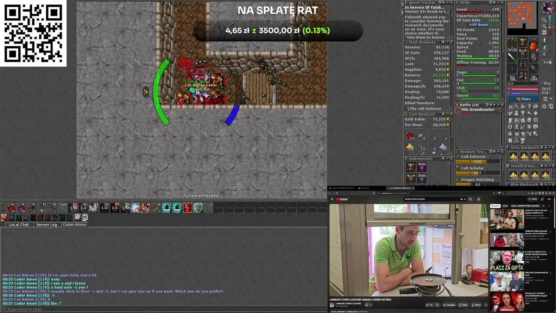
Task: Click the first Grey Backpack gold stack
Action: (x=513, y=157)
